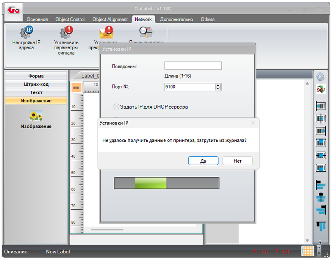This screenshot has height=260, width=332.
Task: Rotate object 90 degrees
Action: click(x=320, y=89)
